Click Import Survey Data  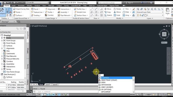point(21,9)
